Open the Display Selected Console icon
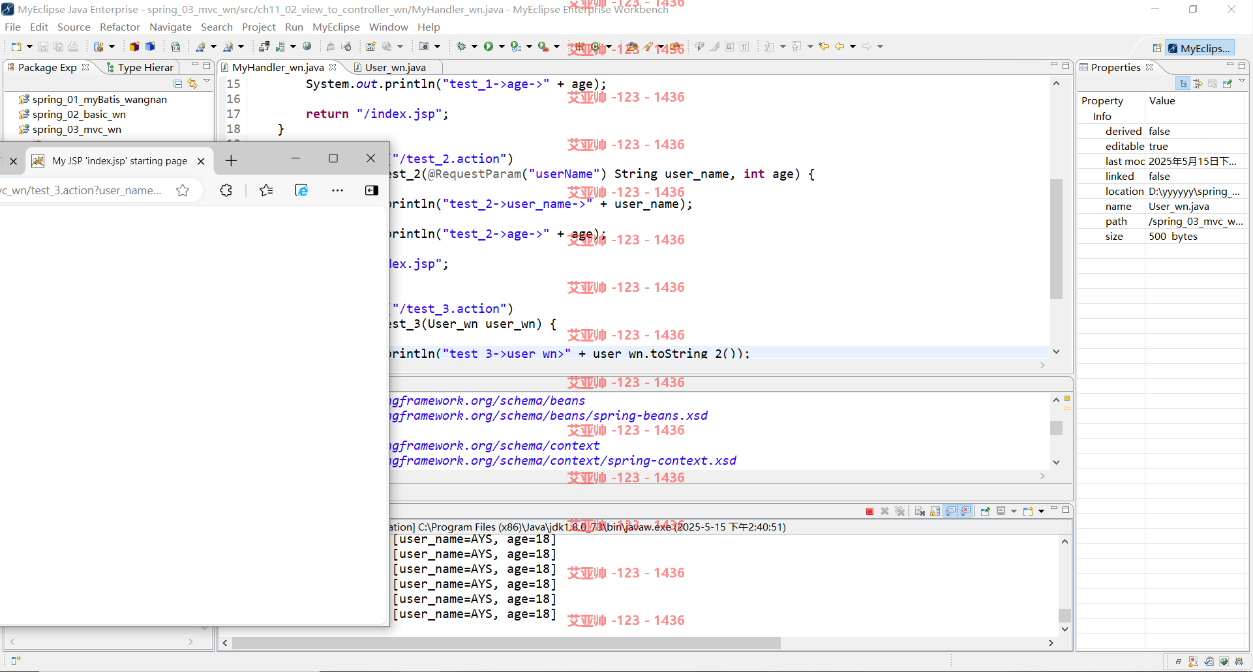The image size is (1253, 672). [x=1001, y=511]
